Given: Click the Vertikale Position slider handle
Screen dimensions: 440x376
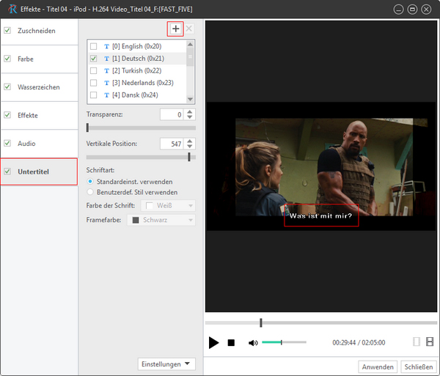Looking at the screenshot, I should [189, 157].
